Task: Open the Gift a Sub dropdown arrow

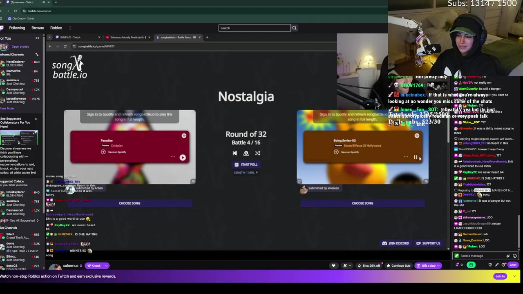Action: point(439,266)
